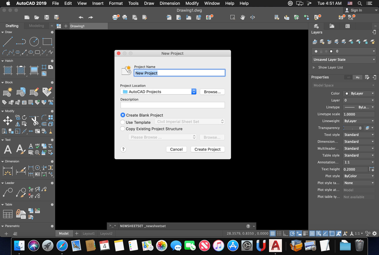Screen dimensions: 379x255
Task: Select the Rectangle draw tool
Action: click(47, 42)
